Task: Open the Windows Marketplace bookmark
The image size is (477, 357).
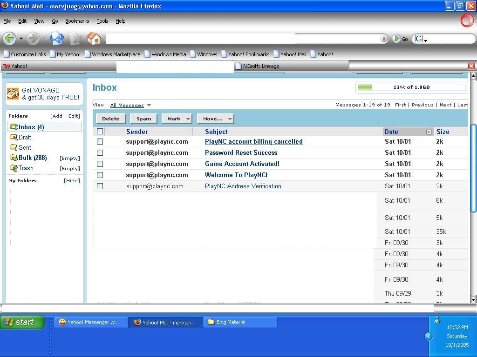Action: [113, 54]
